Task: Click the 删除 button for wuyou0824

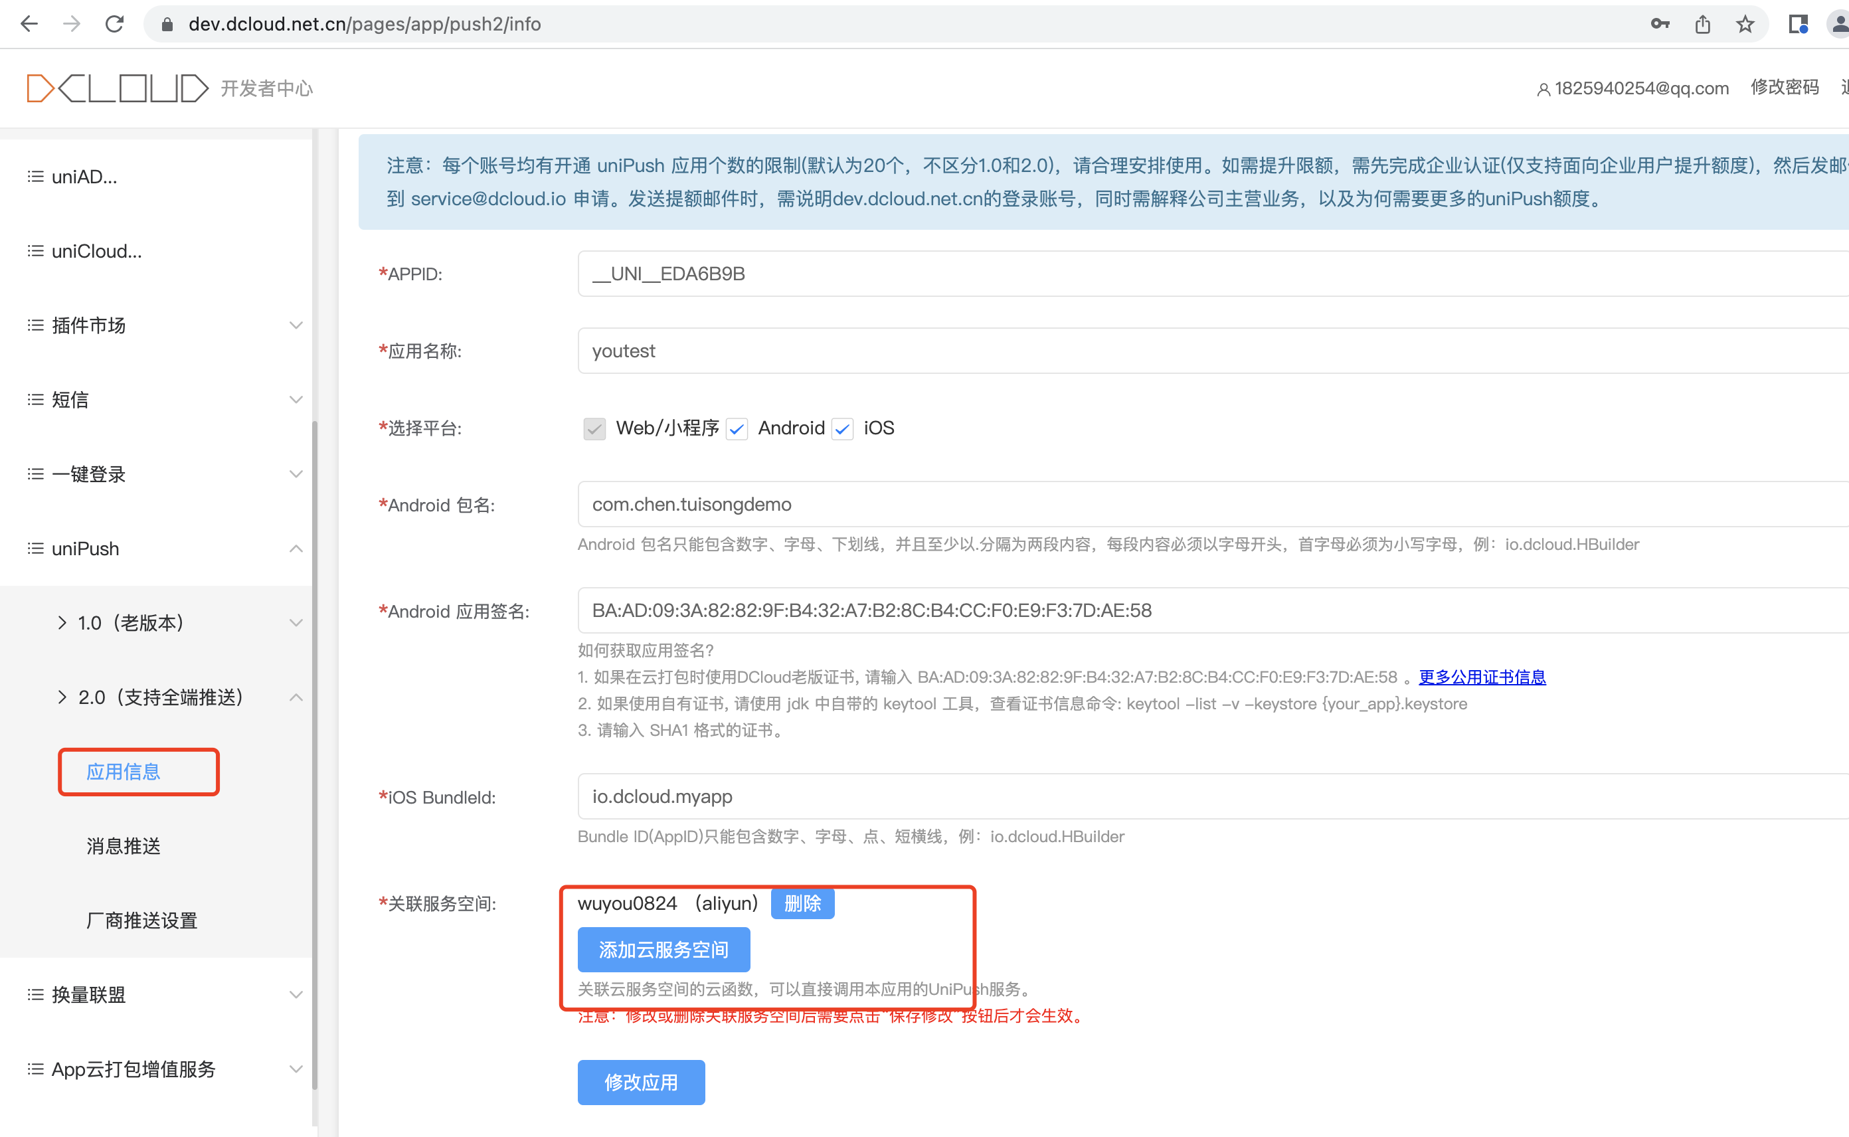Action: point(802,904)
